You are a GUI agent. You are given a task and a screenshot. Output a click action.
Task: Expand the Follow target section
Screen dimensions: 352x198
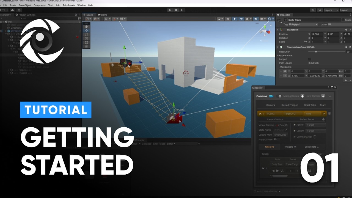click(x=295, y=125)
